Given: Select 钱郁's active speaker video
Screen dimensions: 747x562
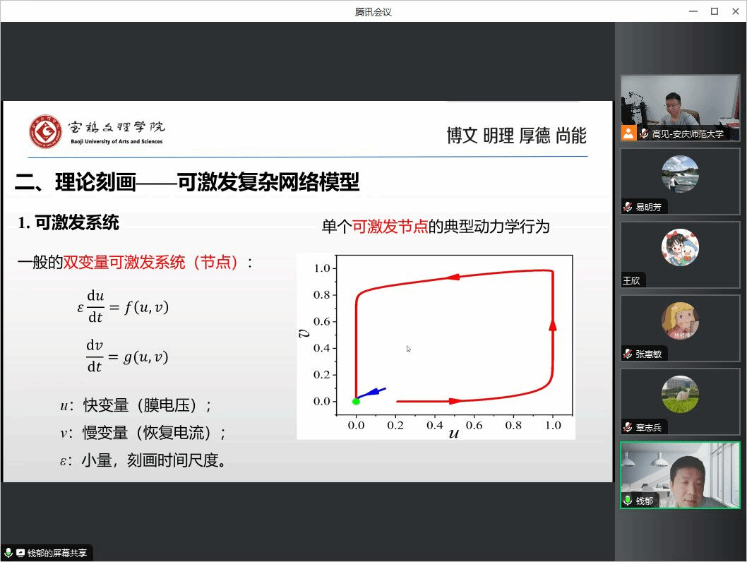Looking at the screenshot, I should tap(680, 473).
